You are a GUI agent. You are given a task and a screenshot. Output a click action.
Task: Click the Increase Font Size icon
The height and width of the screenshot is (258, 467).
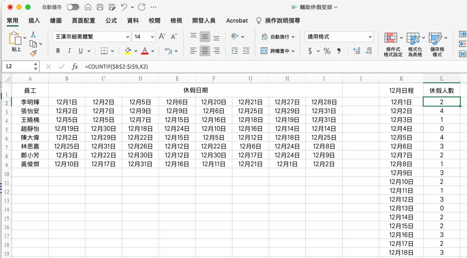click(x=162, y=37)
